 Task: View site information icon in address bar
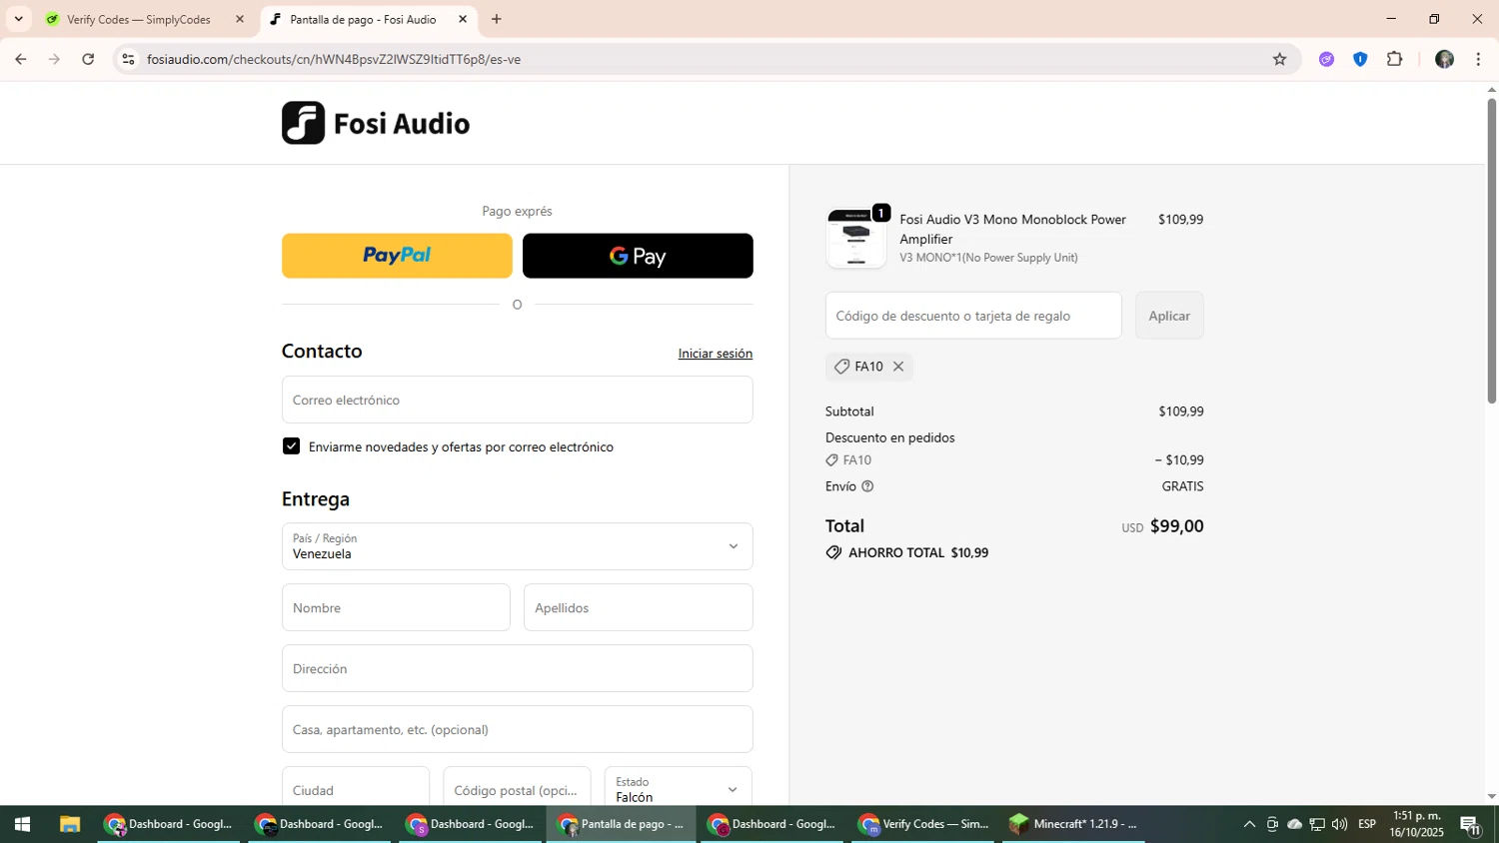(128, 59)
